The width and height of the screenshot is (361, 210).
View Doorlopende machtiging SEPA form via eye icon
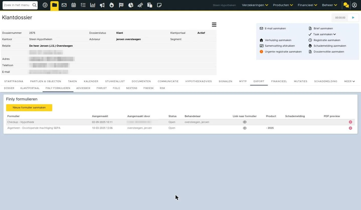coord(245,128)
